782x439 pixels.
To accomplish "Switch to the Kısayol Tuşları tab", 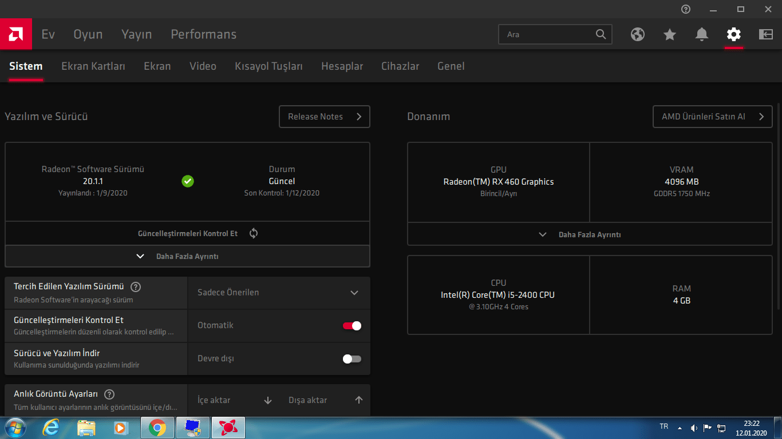I will 268,66.
